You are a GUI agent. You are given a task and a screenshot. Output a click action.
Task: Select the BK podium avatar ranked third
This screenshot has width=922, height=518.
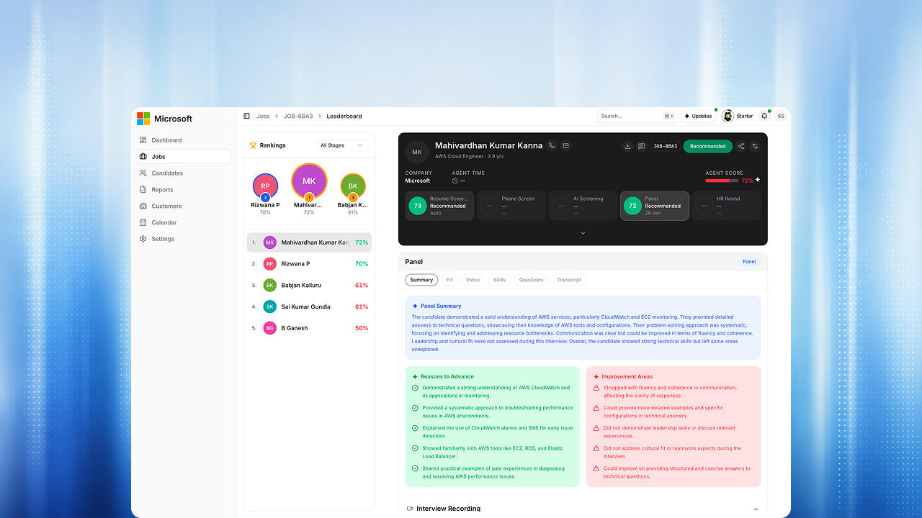[x=353, y=186]
